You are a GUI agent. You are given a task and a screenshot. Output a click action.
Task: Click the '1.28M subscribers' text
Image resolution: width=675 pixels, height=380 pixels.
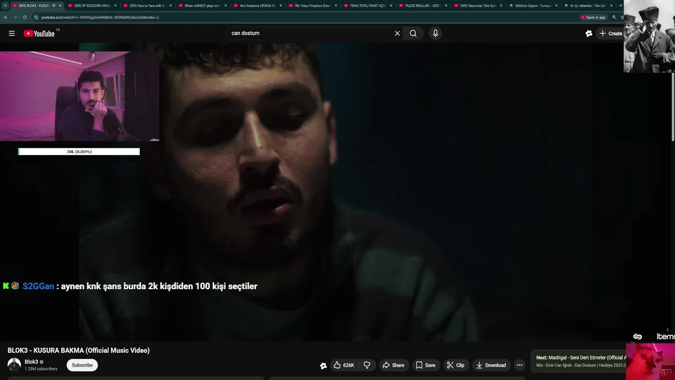click(41, 369)
